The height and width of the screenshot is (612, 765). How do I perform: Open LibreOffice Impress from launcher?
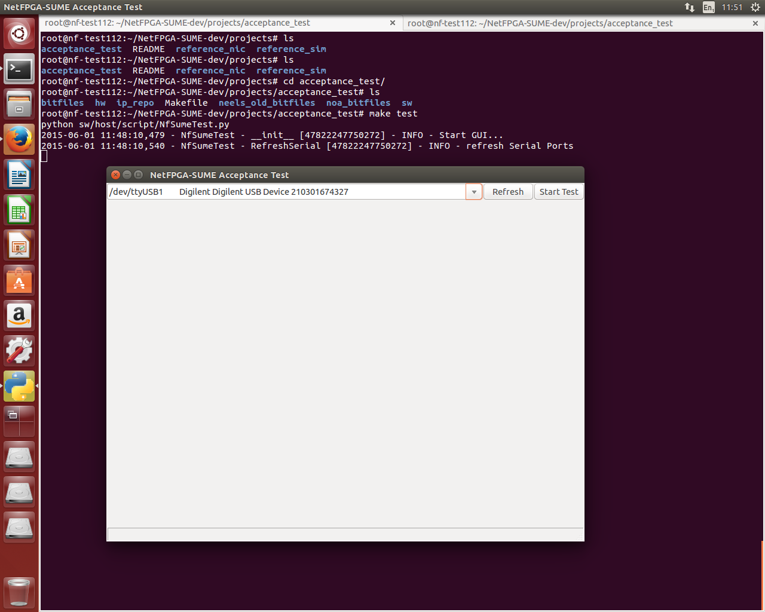pyautogui.click(x=19, y=246)
